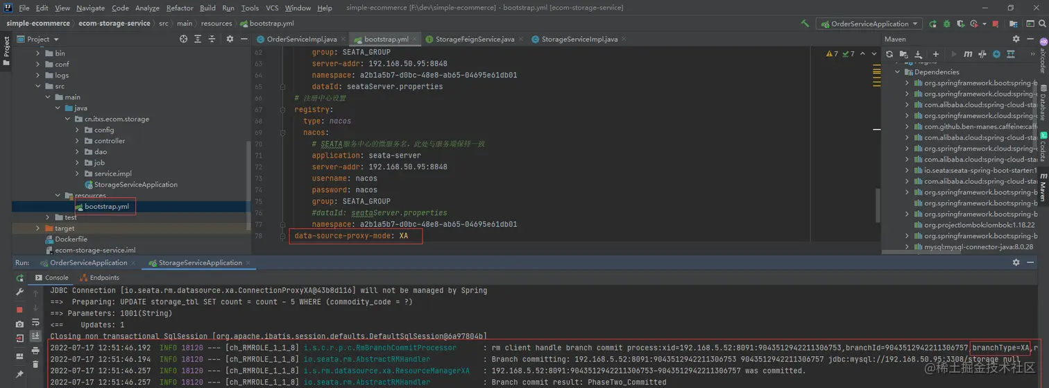This screenshot has height=388, width=1049.
Task: Toggle scroll to end in console
Action: [35, 336]
